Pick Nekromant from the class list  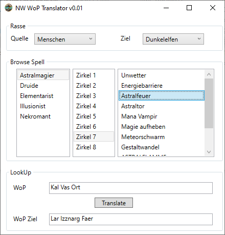43,116
